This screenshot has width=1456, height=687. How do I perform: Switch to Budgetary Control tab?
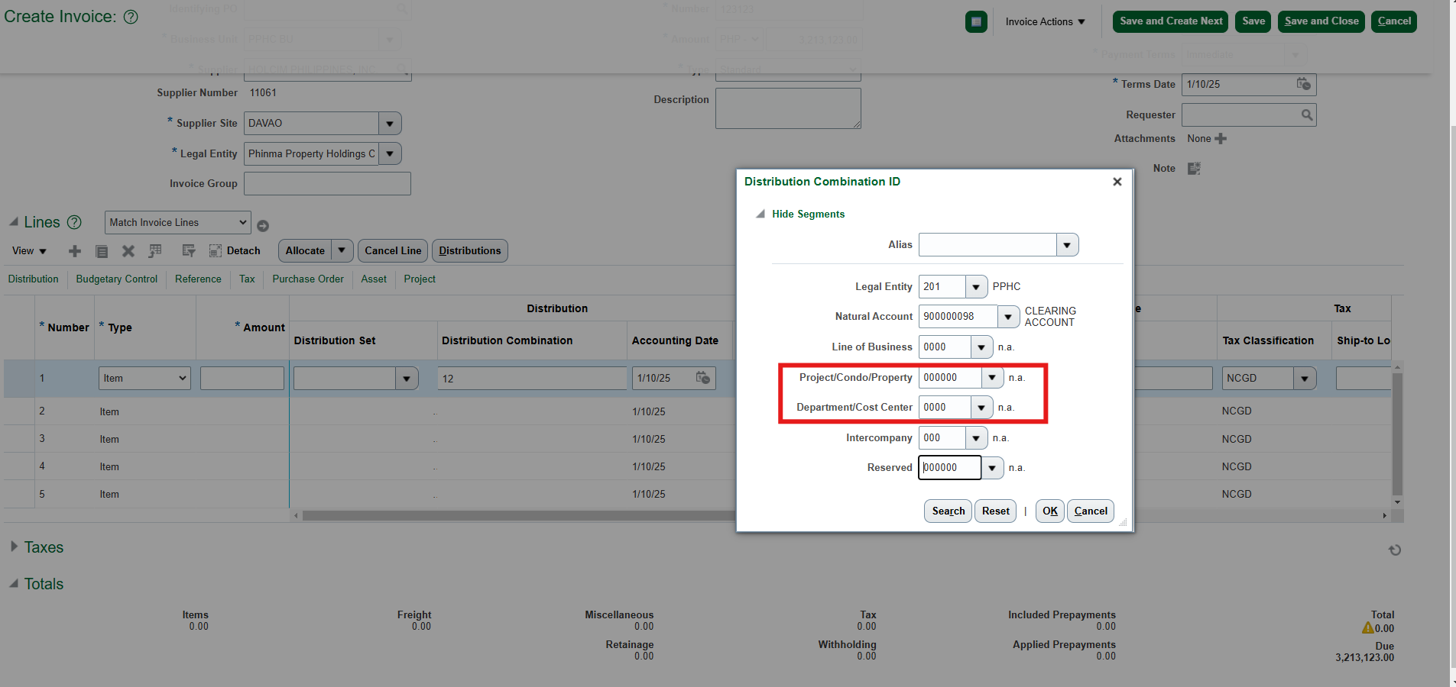[117, 279]
